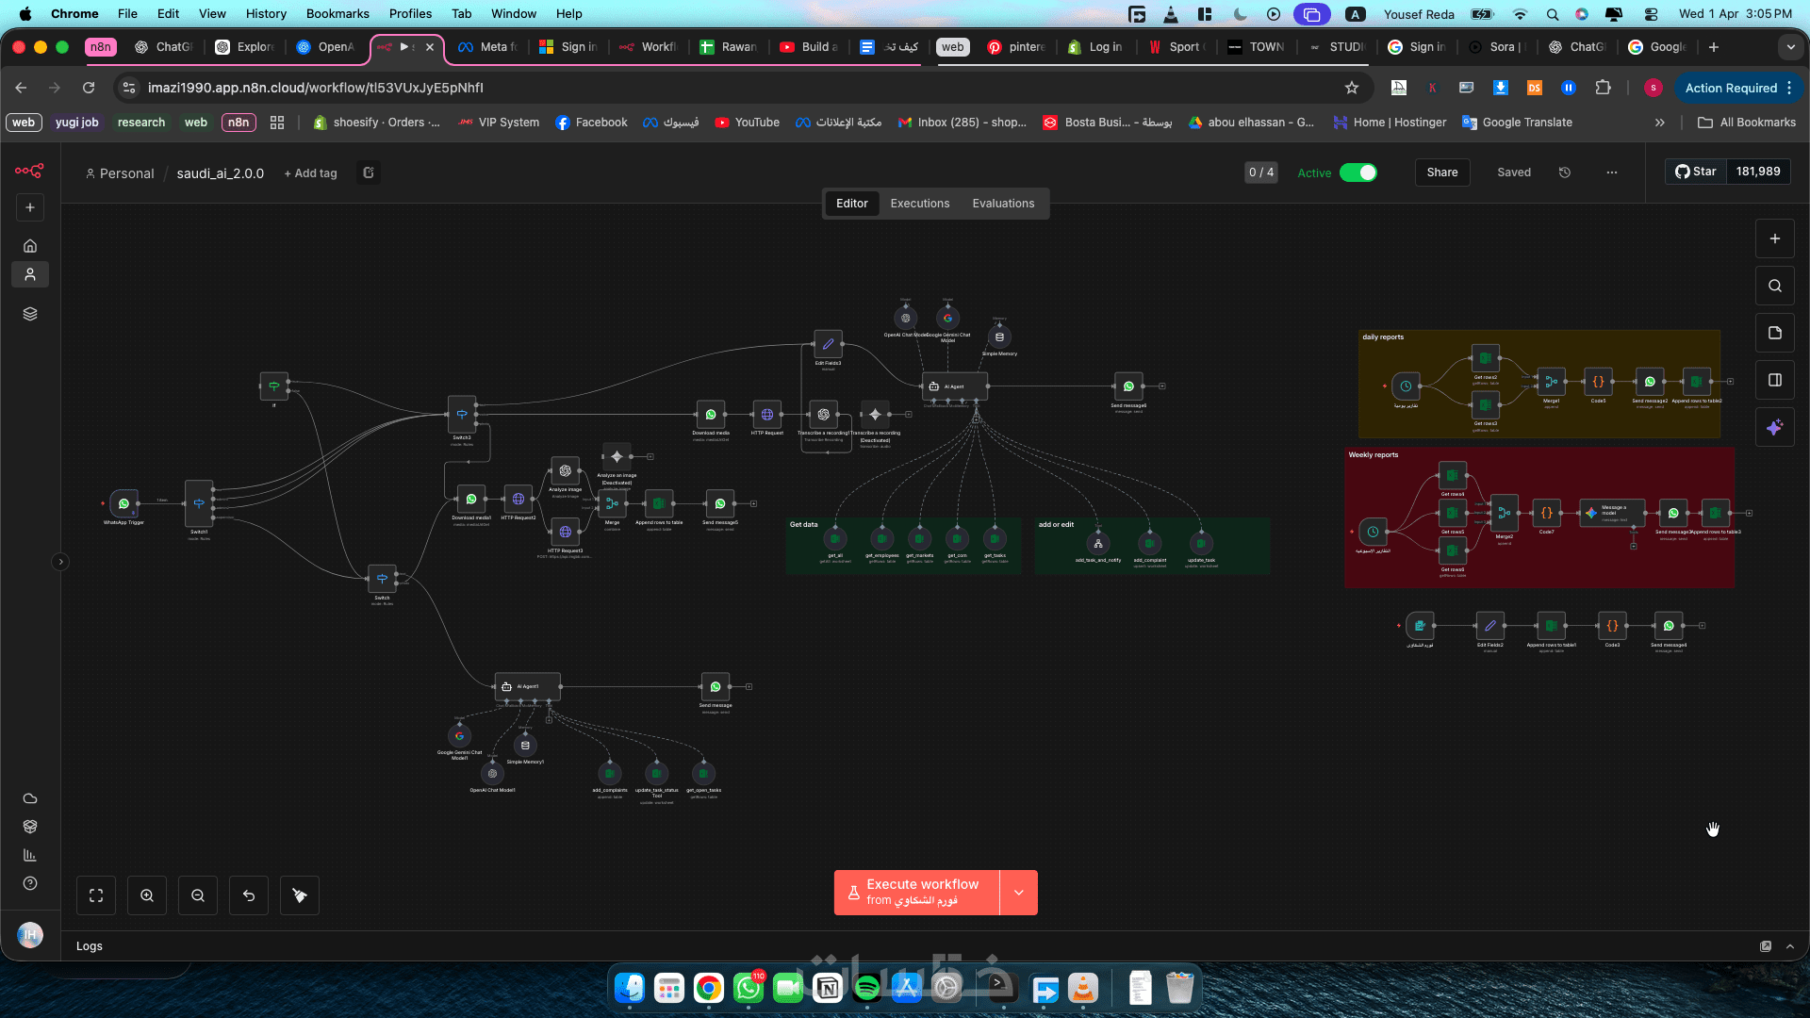Expand the collapsed left sidebar arrow

[60, 562]
